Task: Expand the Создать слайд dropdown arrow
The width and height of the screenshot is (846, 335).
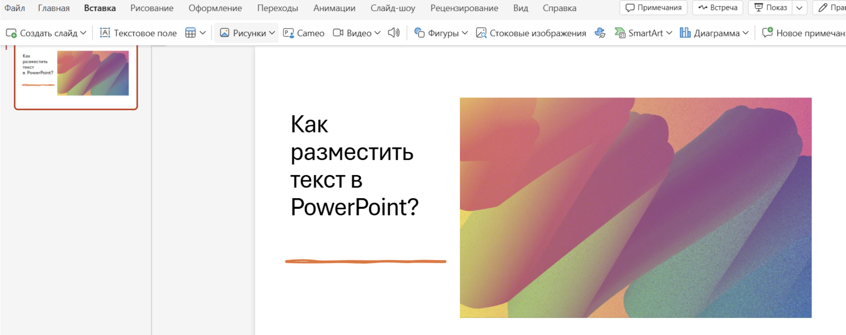Action: point(83,33)
